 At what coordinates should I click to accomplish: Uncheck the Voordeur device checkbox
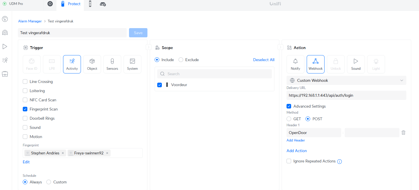pos(160,85)
